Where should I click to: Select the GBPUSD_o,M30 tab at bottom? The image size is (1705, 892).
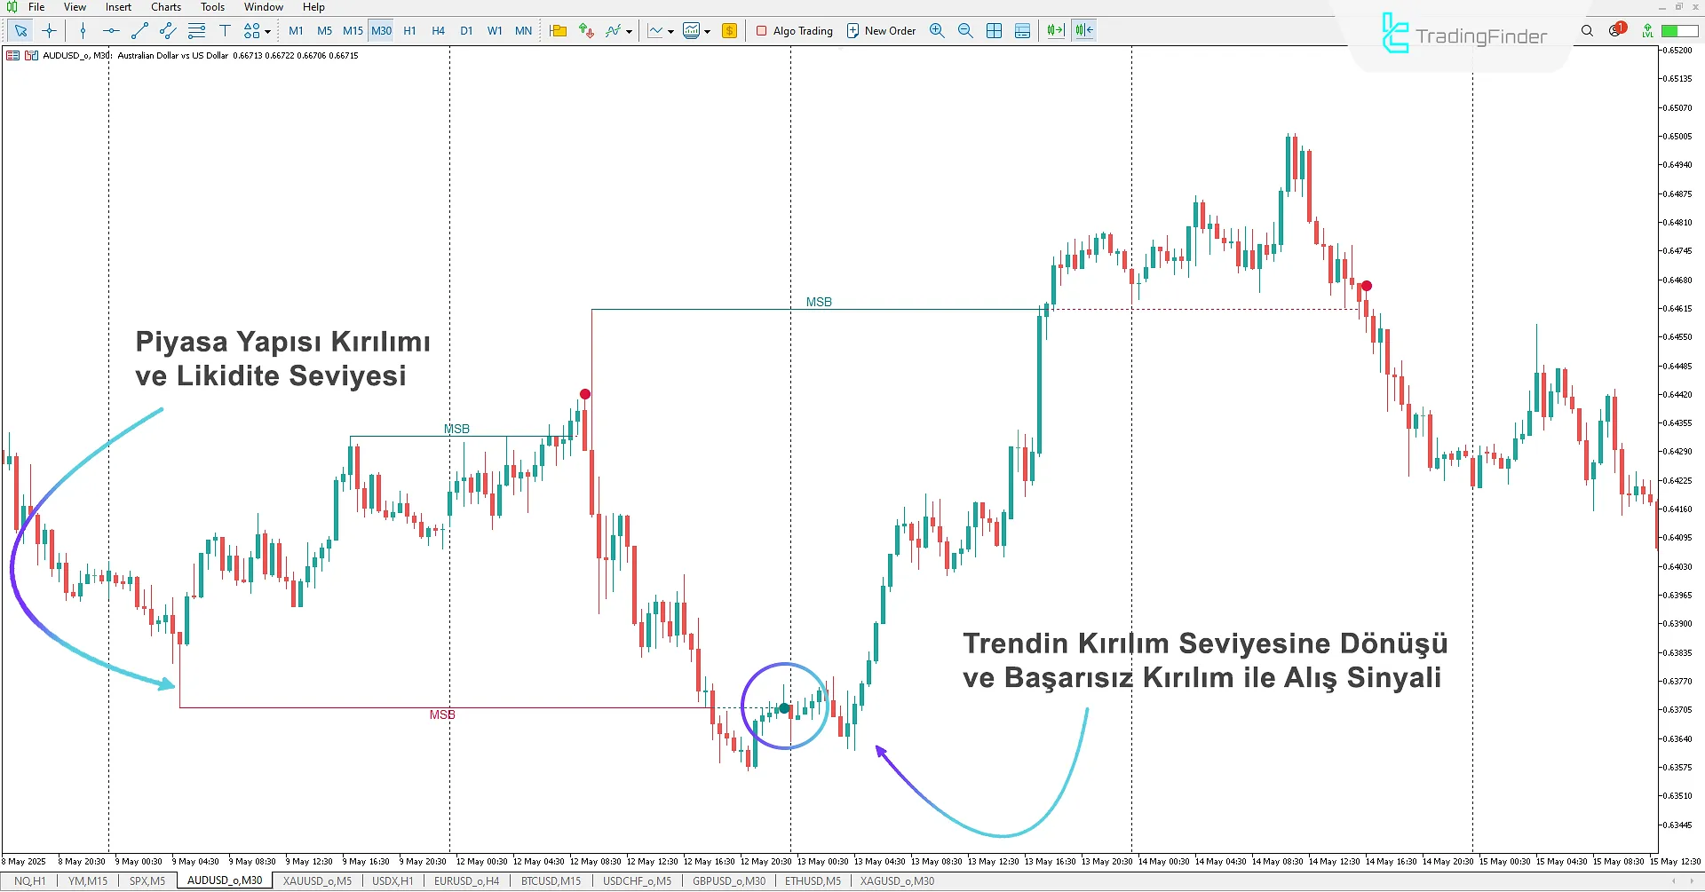click(x=729, y=880)
